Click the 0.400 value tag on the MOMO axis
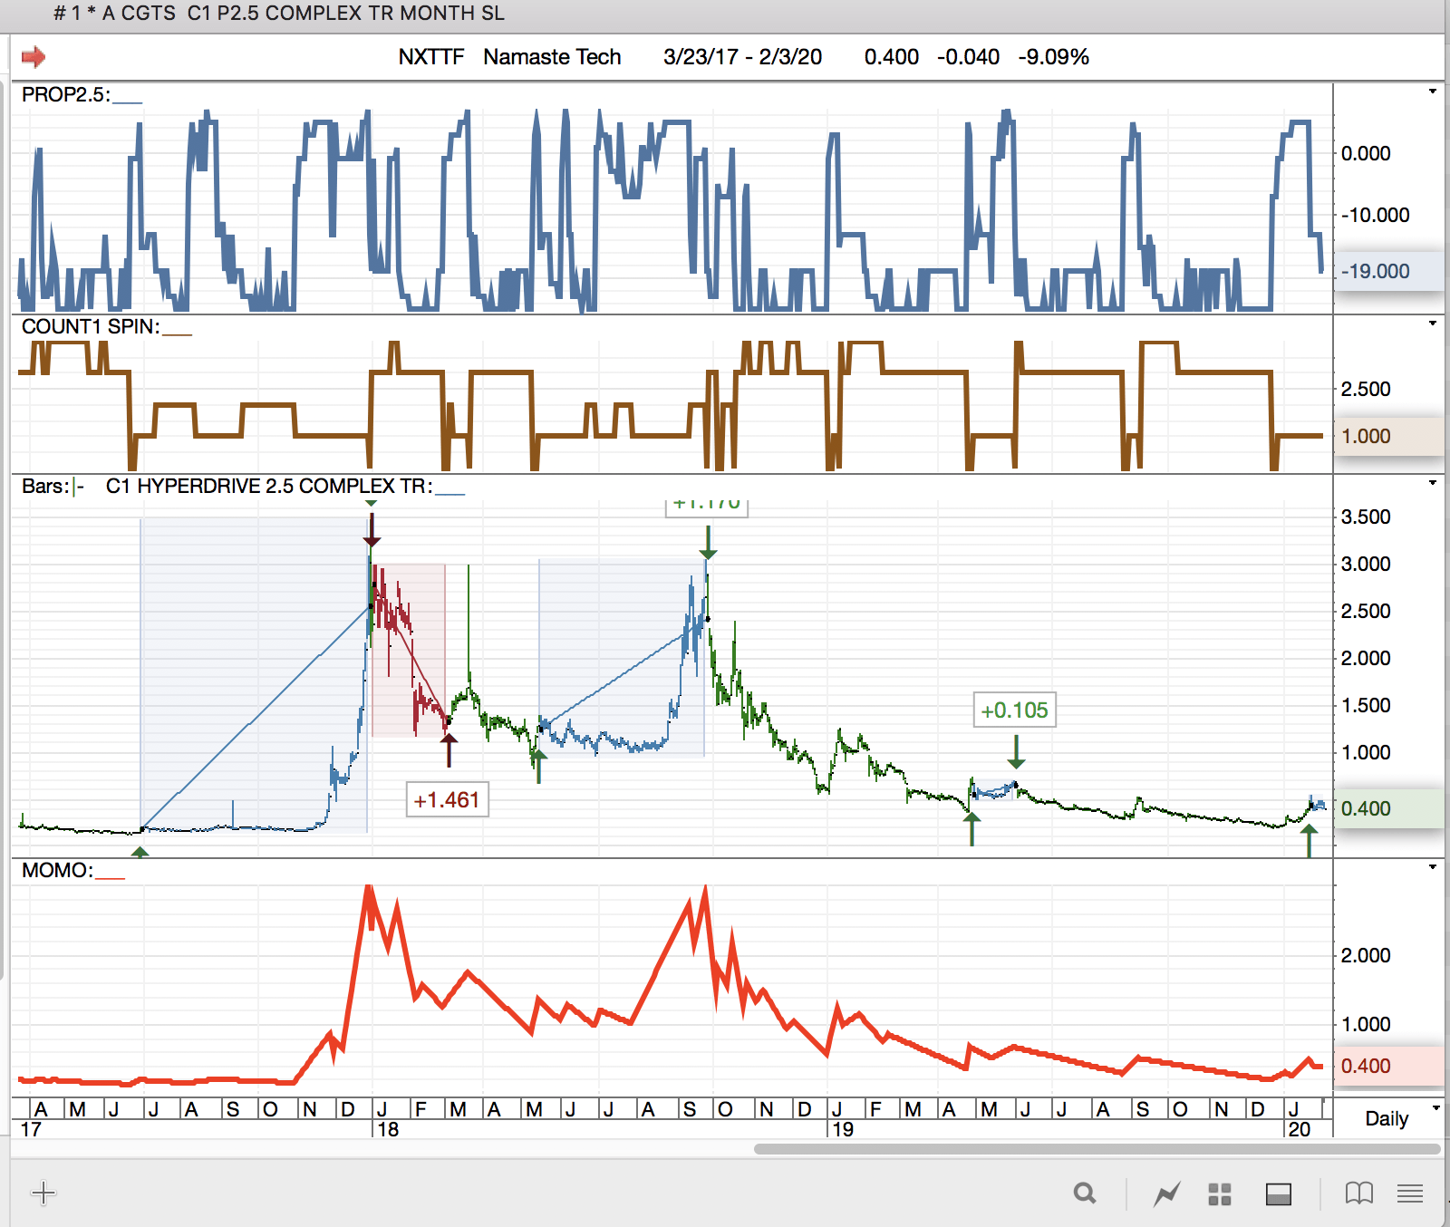Screen dimensions: 1450x1227 tap(1389, 1066)
